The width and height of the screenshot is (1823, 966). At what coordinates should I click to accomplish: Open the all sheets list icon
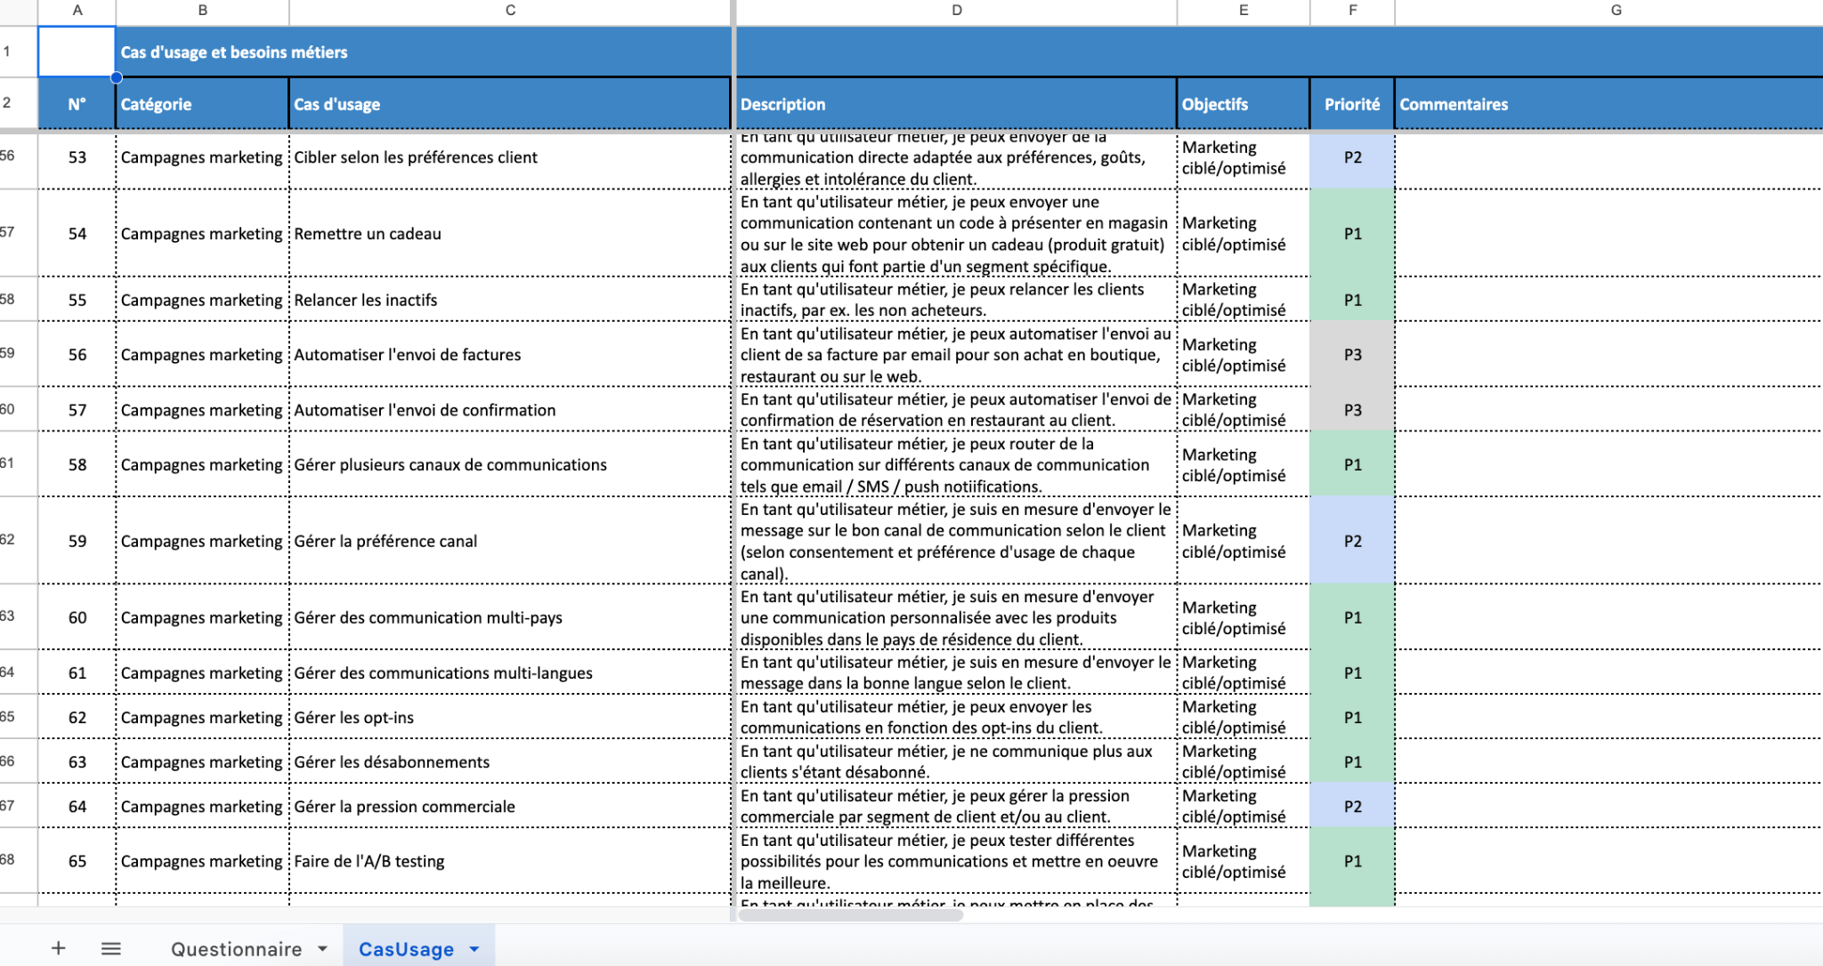pyautogui.click(x=111, y=948)
